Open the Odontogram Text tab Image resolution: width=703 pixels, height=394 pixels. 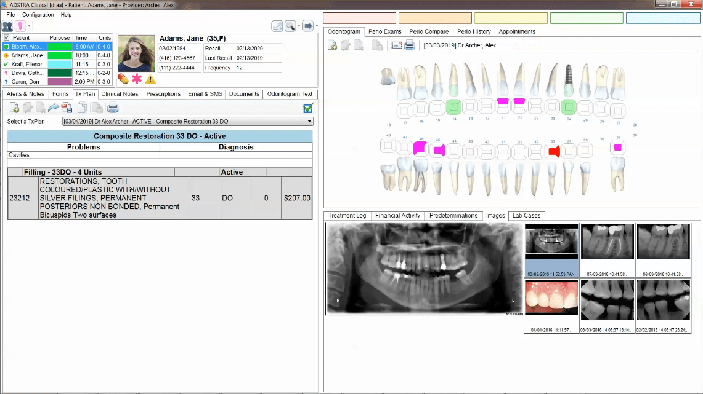point(290,94)
